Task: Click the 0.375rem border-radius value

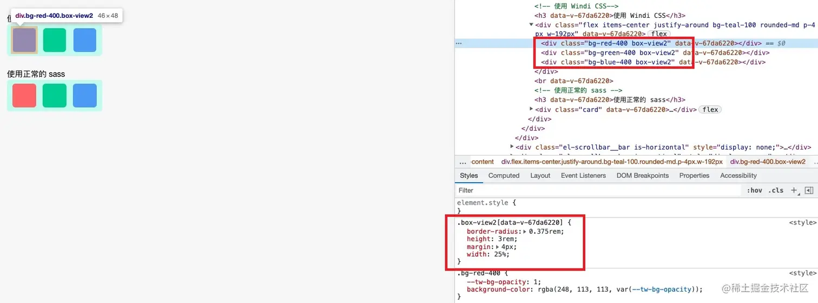Action: coord(545,231)
